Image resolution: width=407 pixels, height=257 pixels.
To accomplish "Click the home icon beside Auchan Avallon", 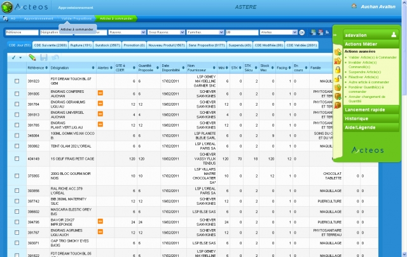I will 354,6.
